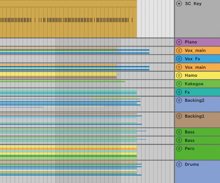This screenshot has height=183, width=220.
Task: Unfold the first Vox_main group track
Action: point(179,50)
